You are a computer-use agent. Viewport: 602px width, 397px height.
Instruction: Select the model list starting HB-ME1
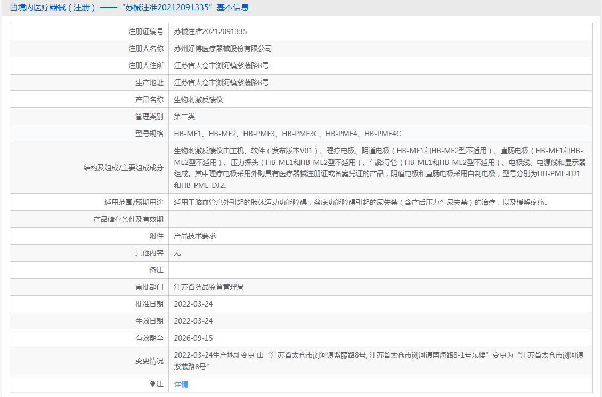click(x=287, y=134)
